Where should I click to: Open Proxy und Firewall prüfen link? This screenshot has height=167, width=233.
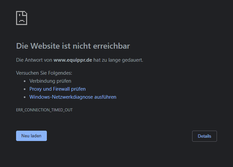pyautogui.click(x=57, y=89)
